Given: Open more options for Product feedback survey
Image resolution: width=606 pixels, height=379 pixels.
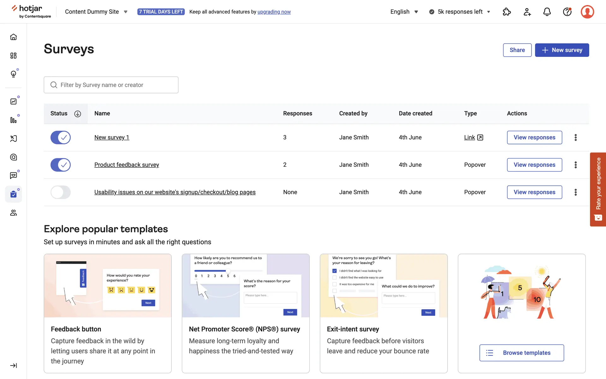Looking at the screenshot, I should coord(575,165).
